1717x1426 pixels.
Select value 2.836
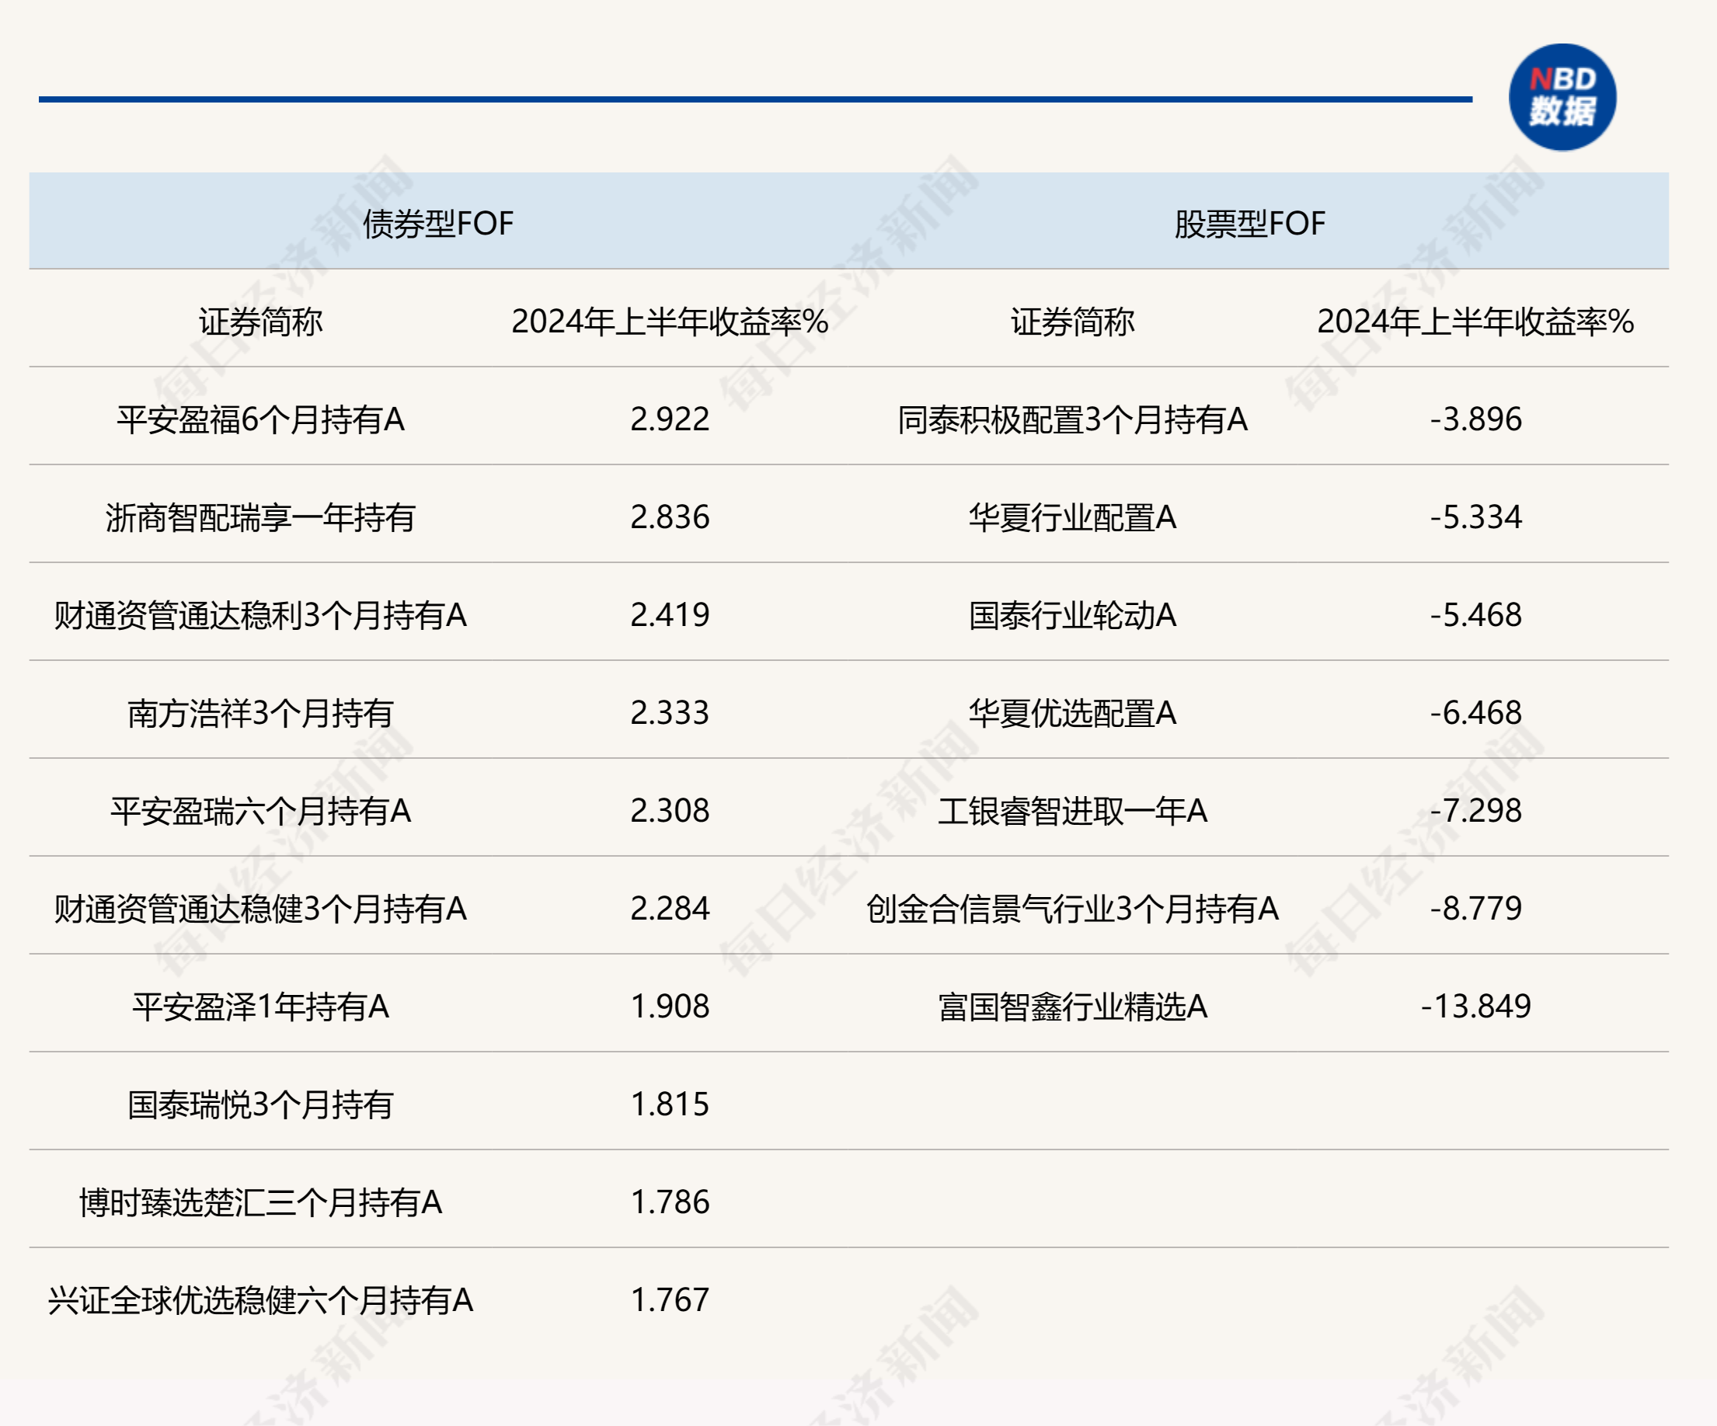(670, 516)
